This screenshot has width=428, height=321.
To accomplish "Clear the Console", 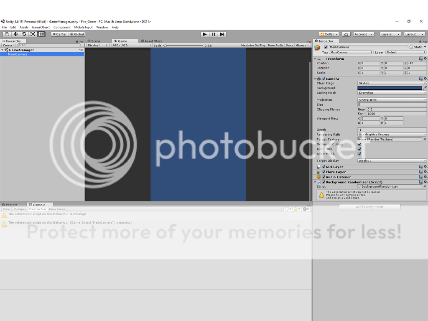I will point(6,209).
